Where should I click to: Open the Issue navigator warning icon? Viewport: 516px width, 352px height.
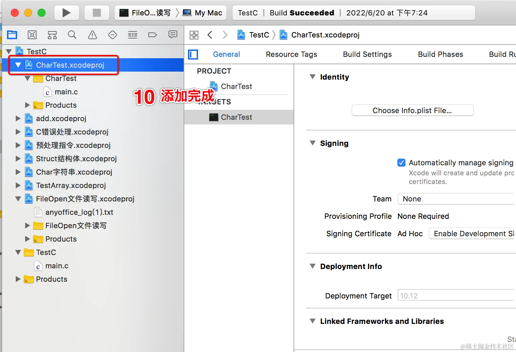tap(92, 34)
